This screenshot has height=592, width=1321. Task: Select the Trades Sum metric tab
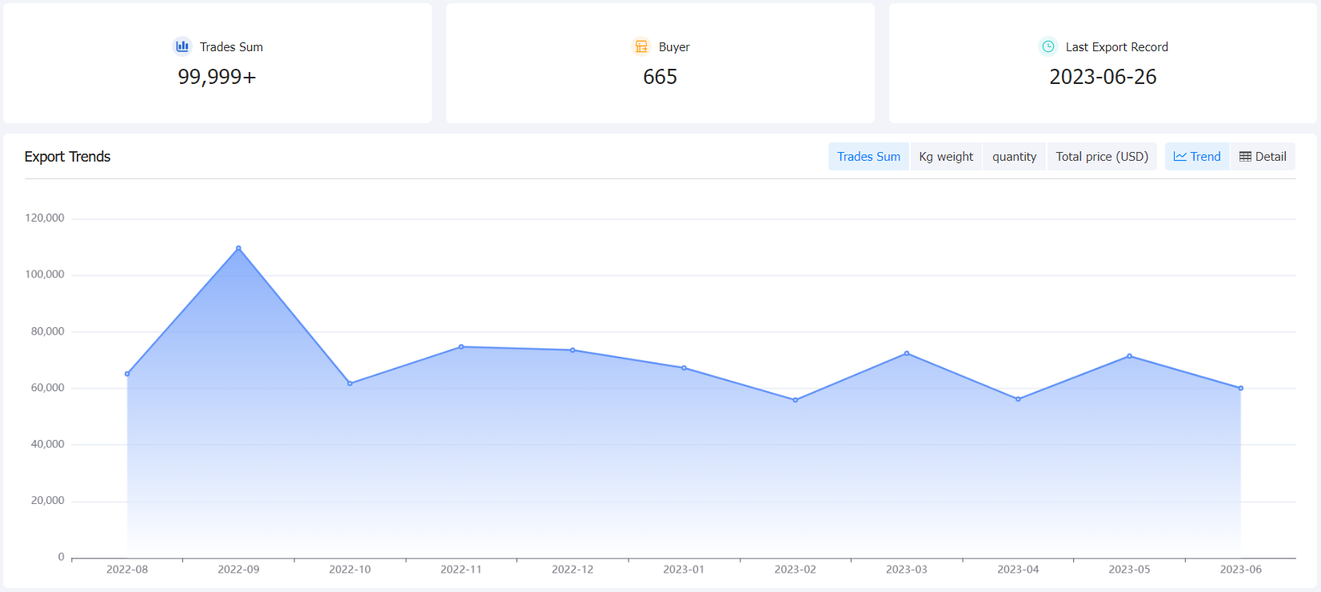[x=868, y=157]
